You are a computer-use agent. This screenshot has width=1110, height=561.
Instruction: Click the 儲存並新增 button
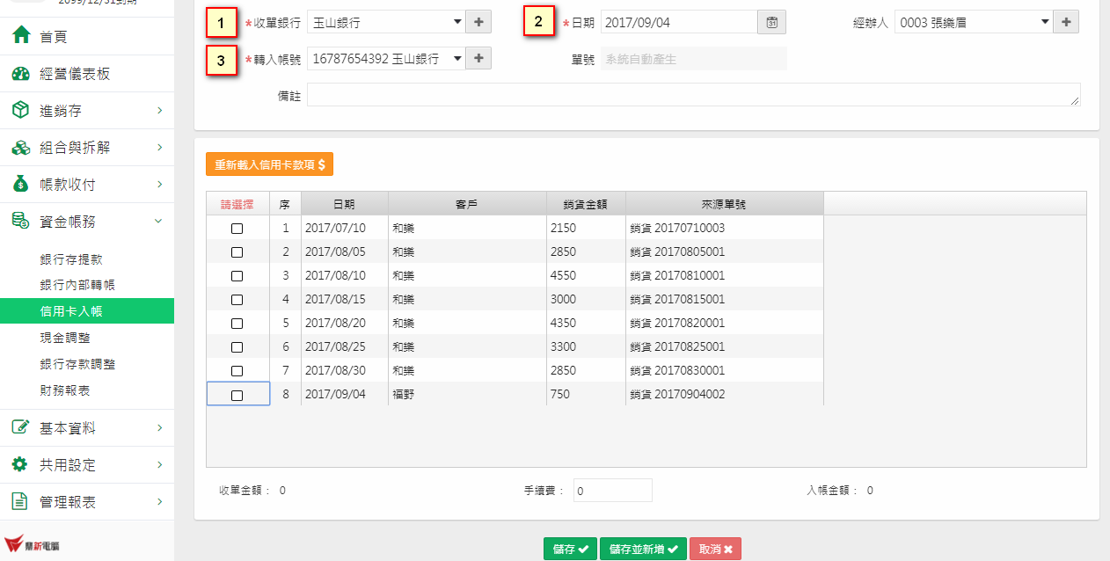[643, 549]
